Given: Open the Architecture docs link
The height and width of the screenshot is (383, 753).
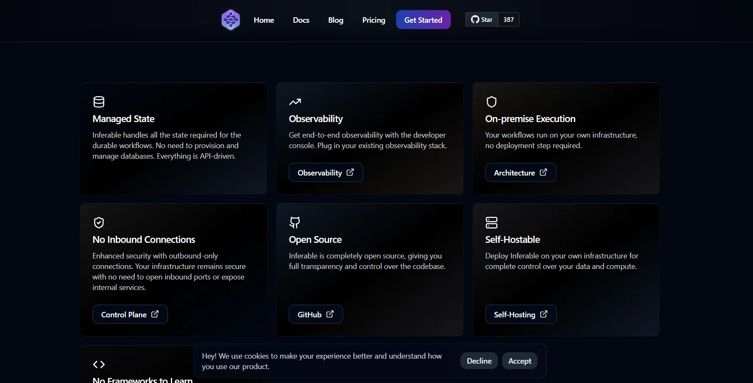Looking at the screenshot, I should click(520, 173).
